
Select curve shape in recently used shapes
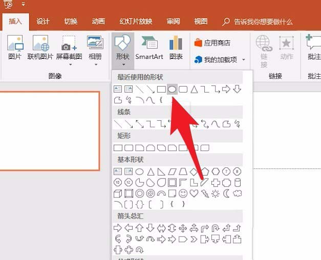[x=151, y=100]
